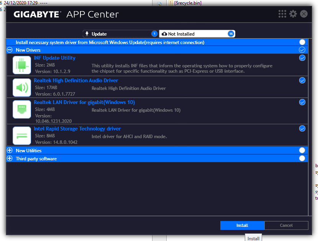This screenshot has width=318, height=241.
Task: Click the cloud icon beside Not Installed
Action: 164,34
